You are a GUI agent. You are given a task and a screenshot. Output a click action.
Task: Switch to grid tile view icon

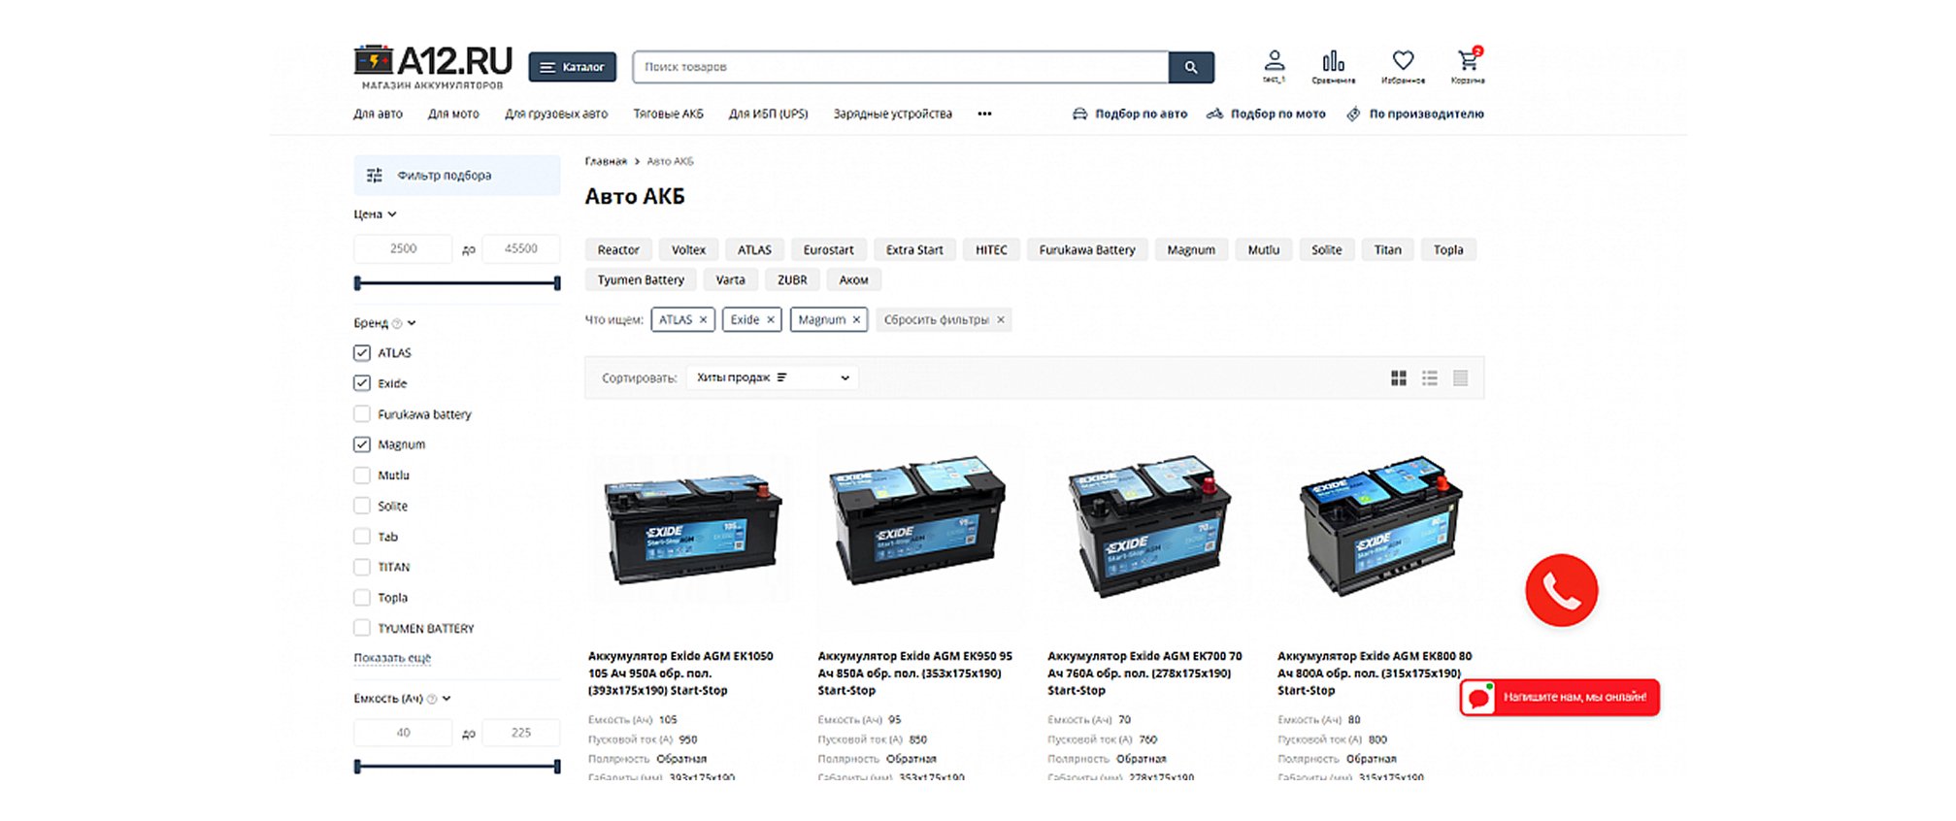click(x=1399, y=378)
